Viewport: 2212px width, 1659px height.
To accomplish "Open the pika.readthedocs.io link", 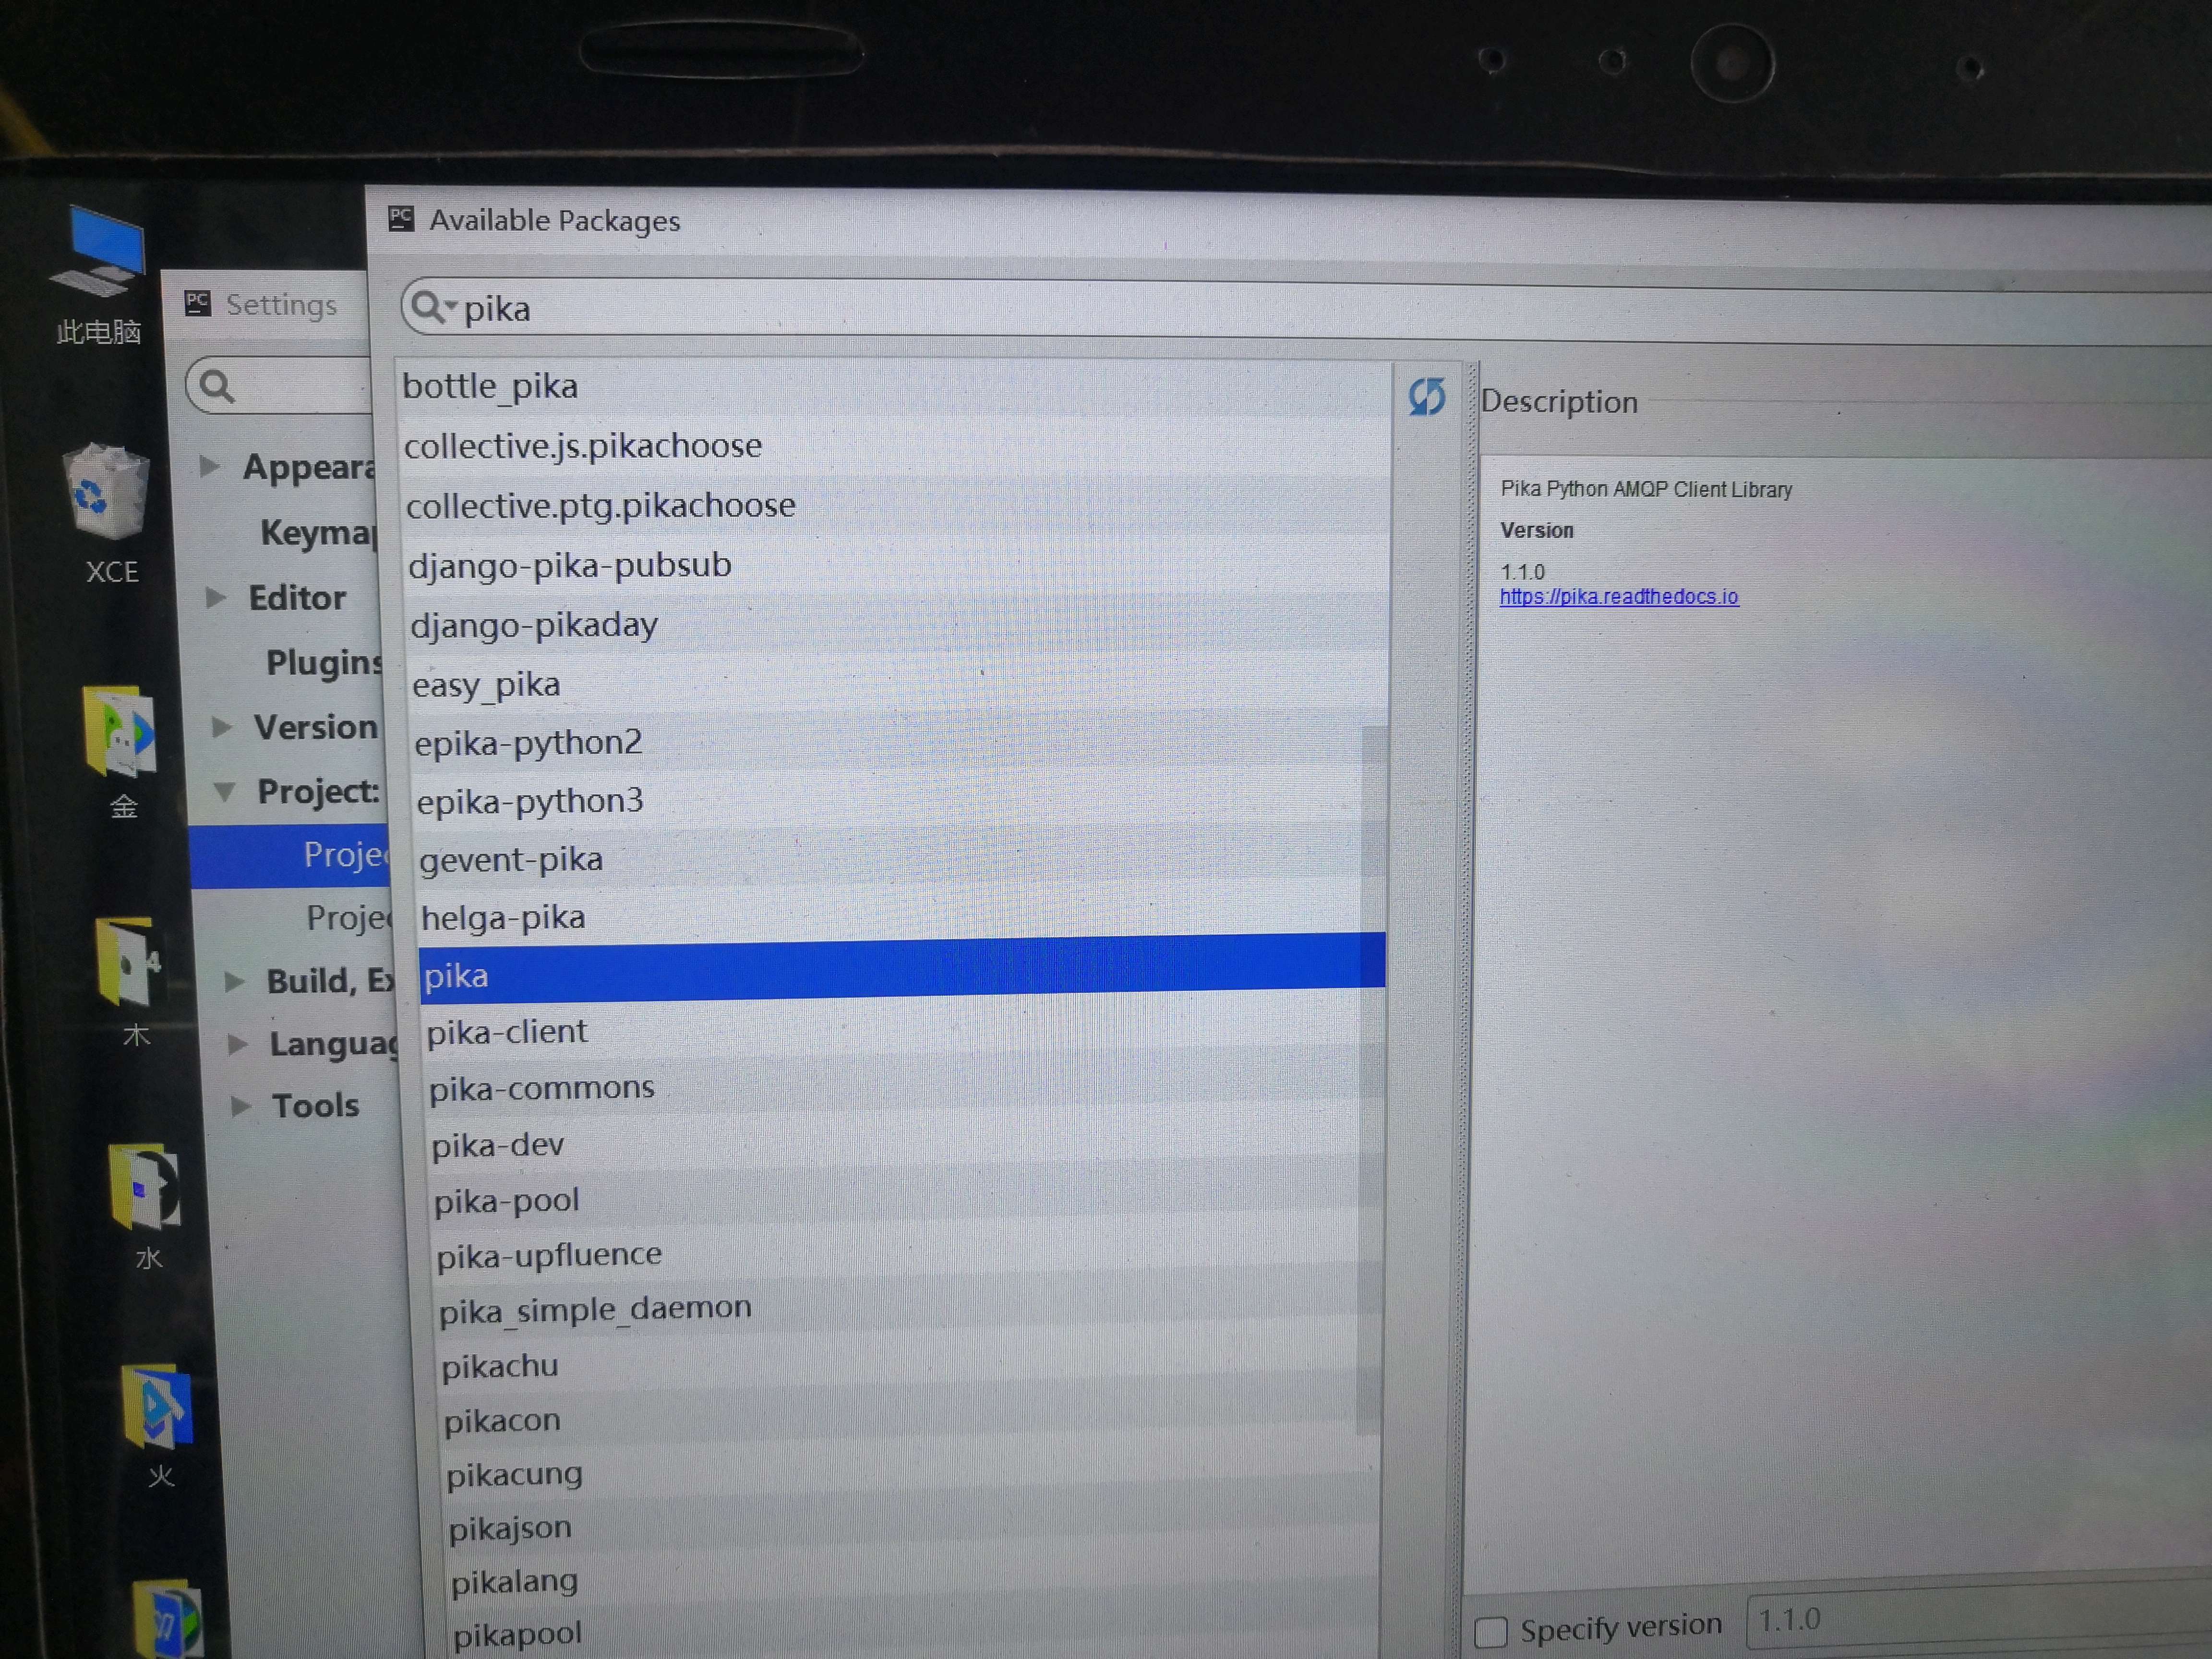I will coord(1619,597).
